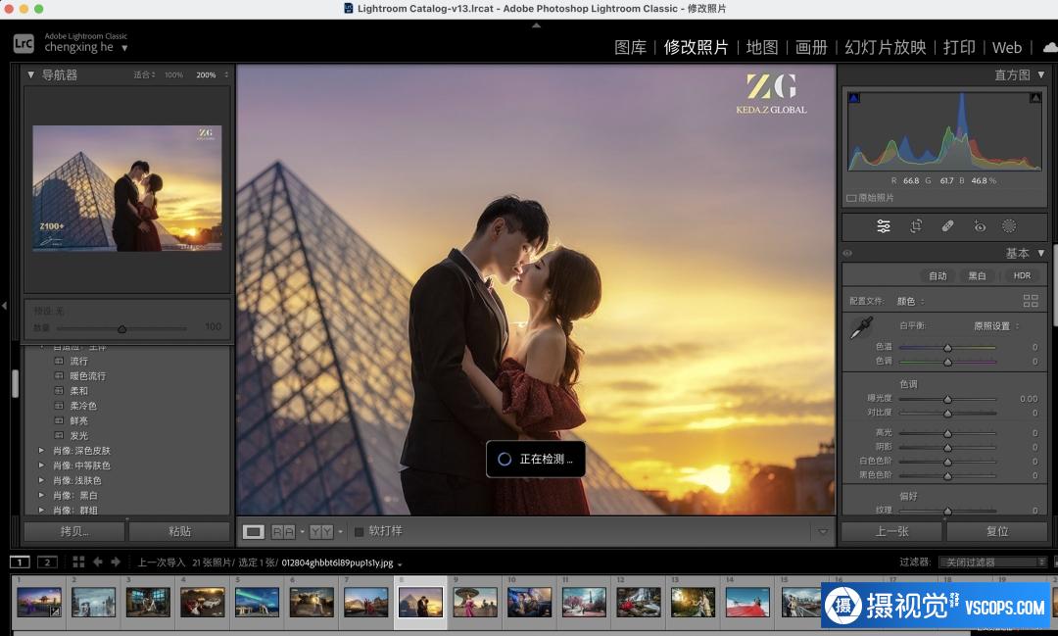
Task: Expand 肖像: 浅肤色 preset group
Action: point(41,480)
